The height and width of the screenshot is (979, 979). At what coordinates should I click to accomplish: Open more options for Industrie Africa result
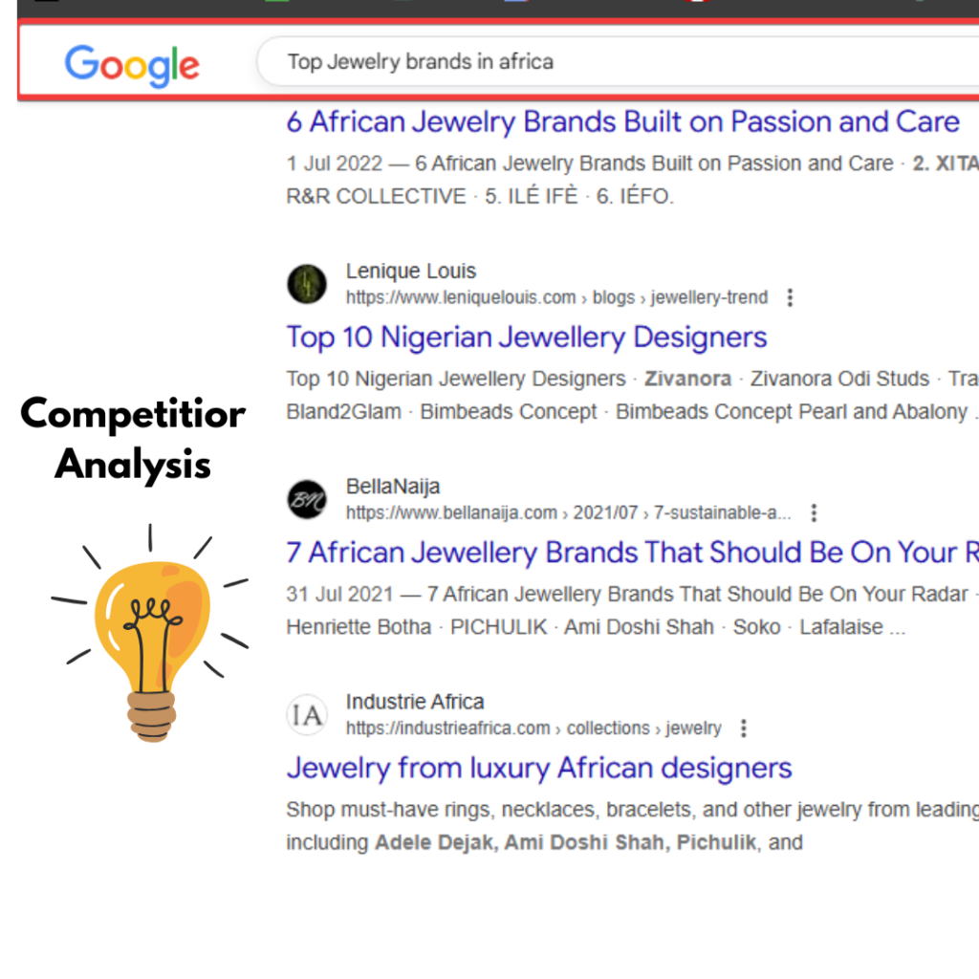(743, 728)
